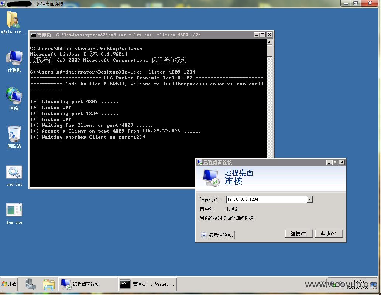Open the 网络 desktop icon
Screen dimensions: 381x295
(x=14, y=99)
